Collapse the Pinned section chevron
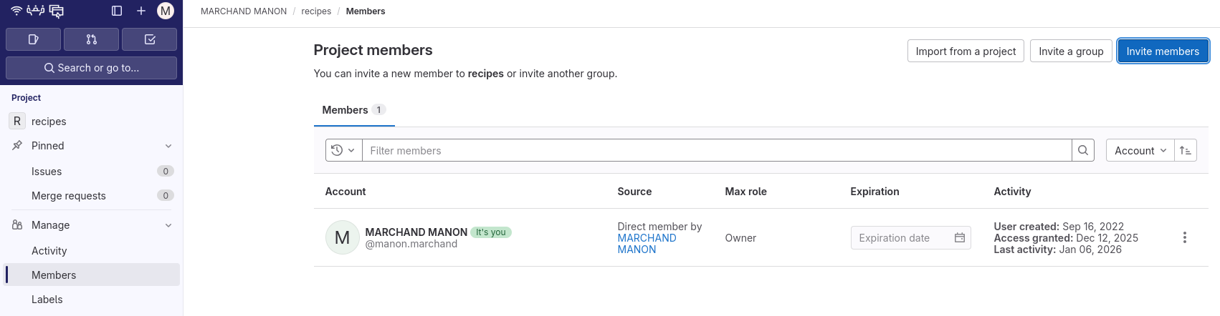 click(x=168, y=146)
